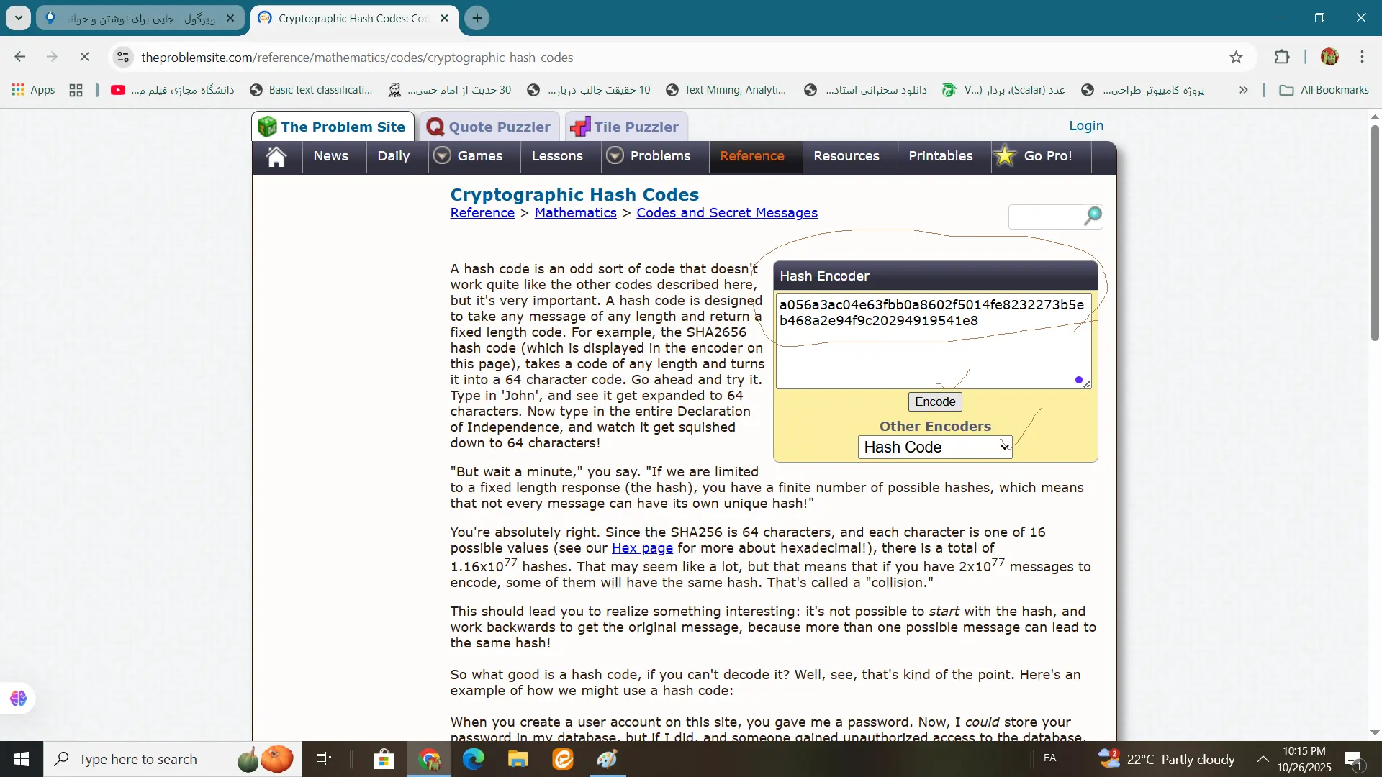Open Chrome three-dot menu

point(1362,58)
